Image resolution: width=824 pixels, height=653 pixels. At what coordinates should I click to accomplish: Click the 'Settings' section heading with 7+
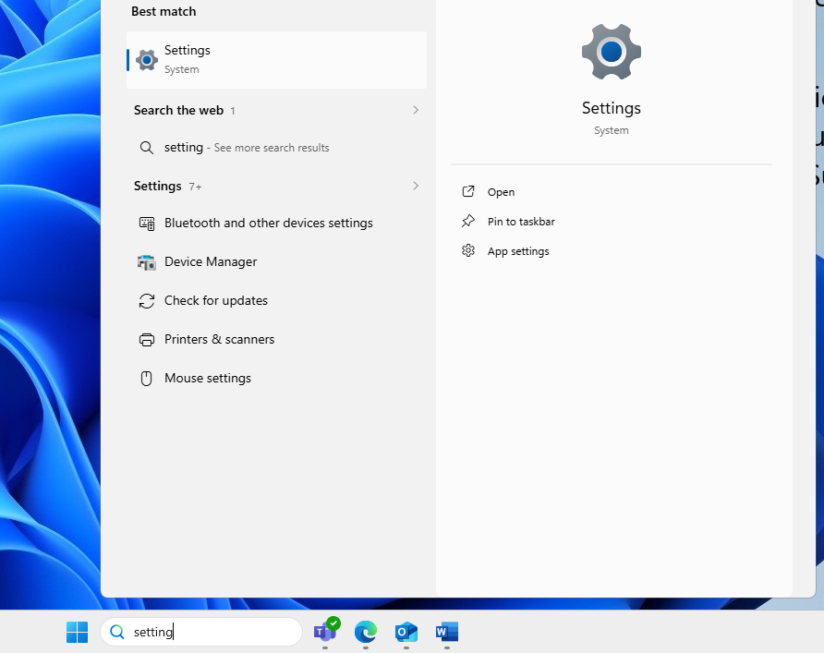[x=158, y=186]
